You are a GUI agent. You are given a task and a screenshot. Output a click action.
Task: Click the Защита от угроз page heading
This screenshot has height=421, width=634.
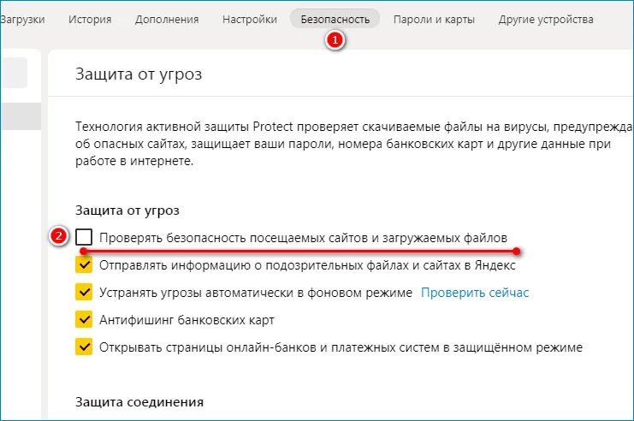click(139, 74)
